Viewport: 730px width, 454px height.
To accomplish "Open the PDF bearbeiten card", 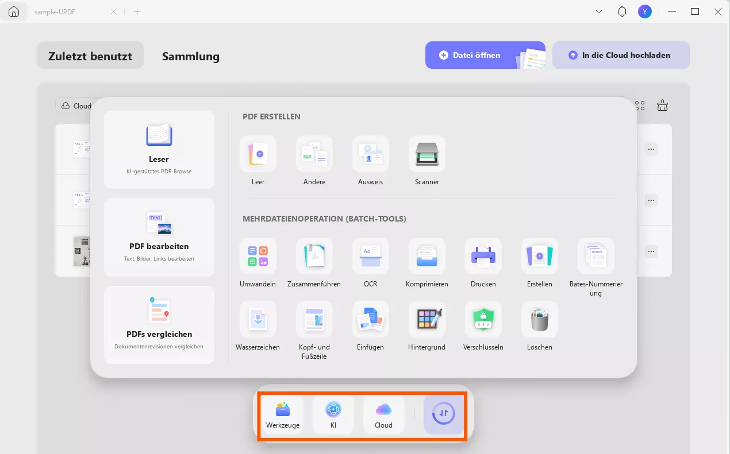I will coord(159,237).
